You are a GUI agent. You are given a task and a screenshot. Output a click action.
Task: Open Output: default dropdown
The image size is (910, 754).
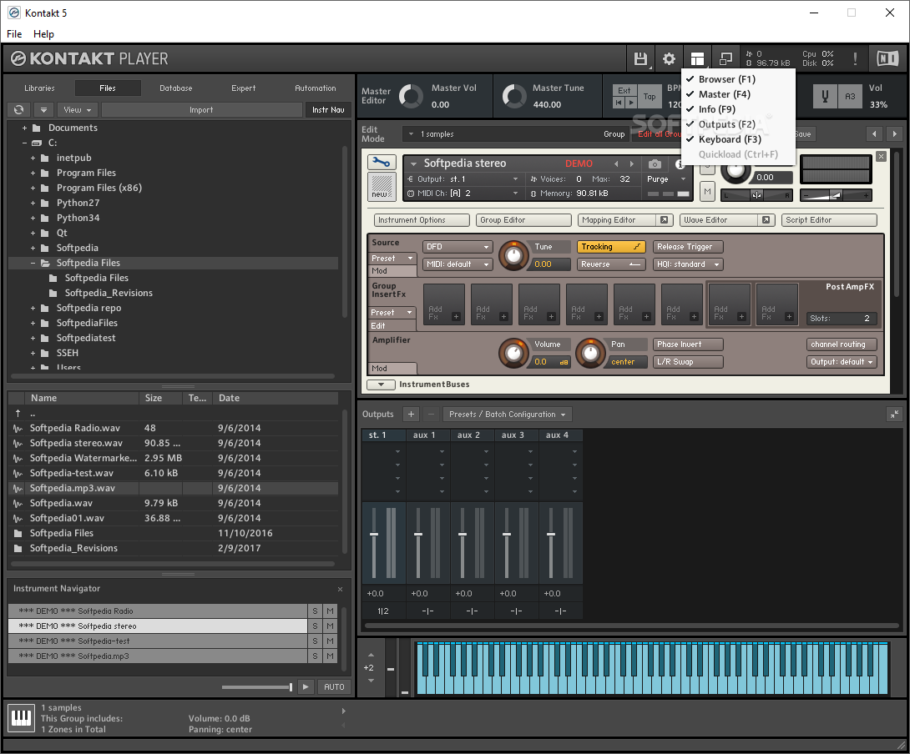(x=842, y=361)
